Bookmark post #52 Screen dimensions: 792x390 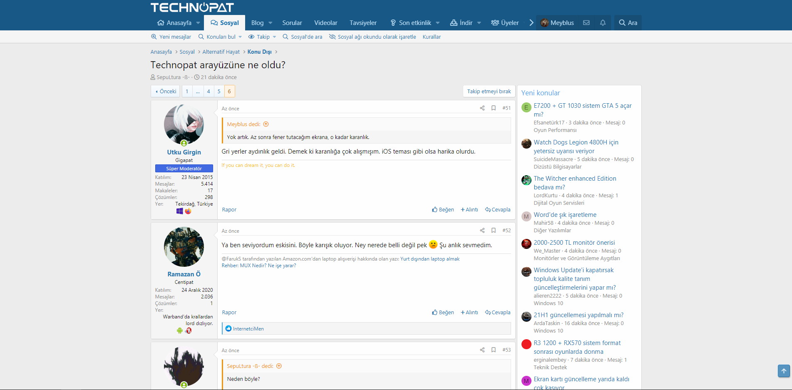pyautogui.click(x=494, y=231)
